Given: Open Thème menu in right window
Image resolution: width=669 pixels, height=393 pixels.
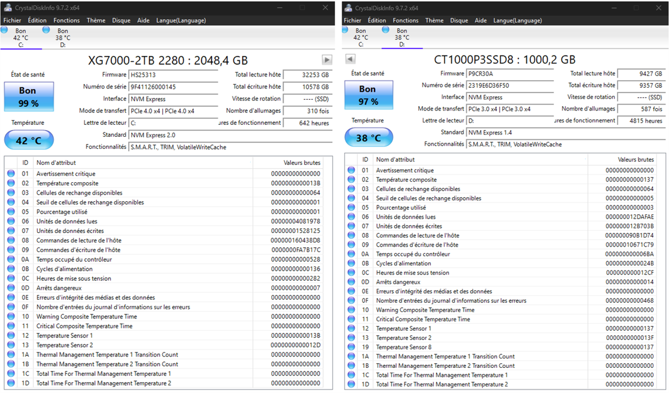Looking at the screenshot, I should tap(434, 20).
